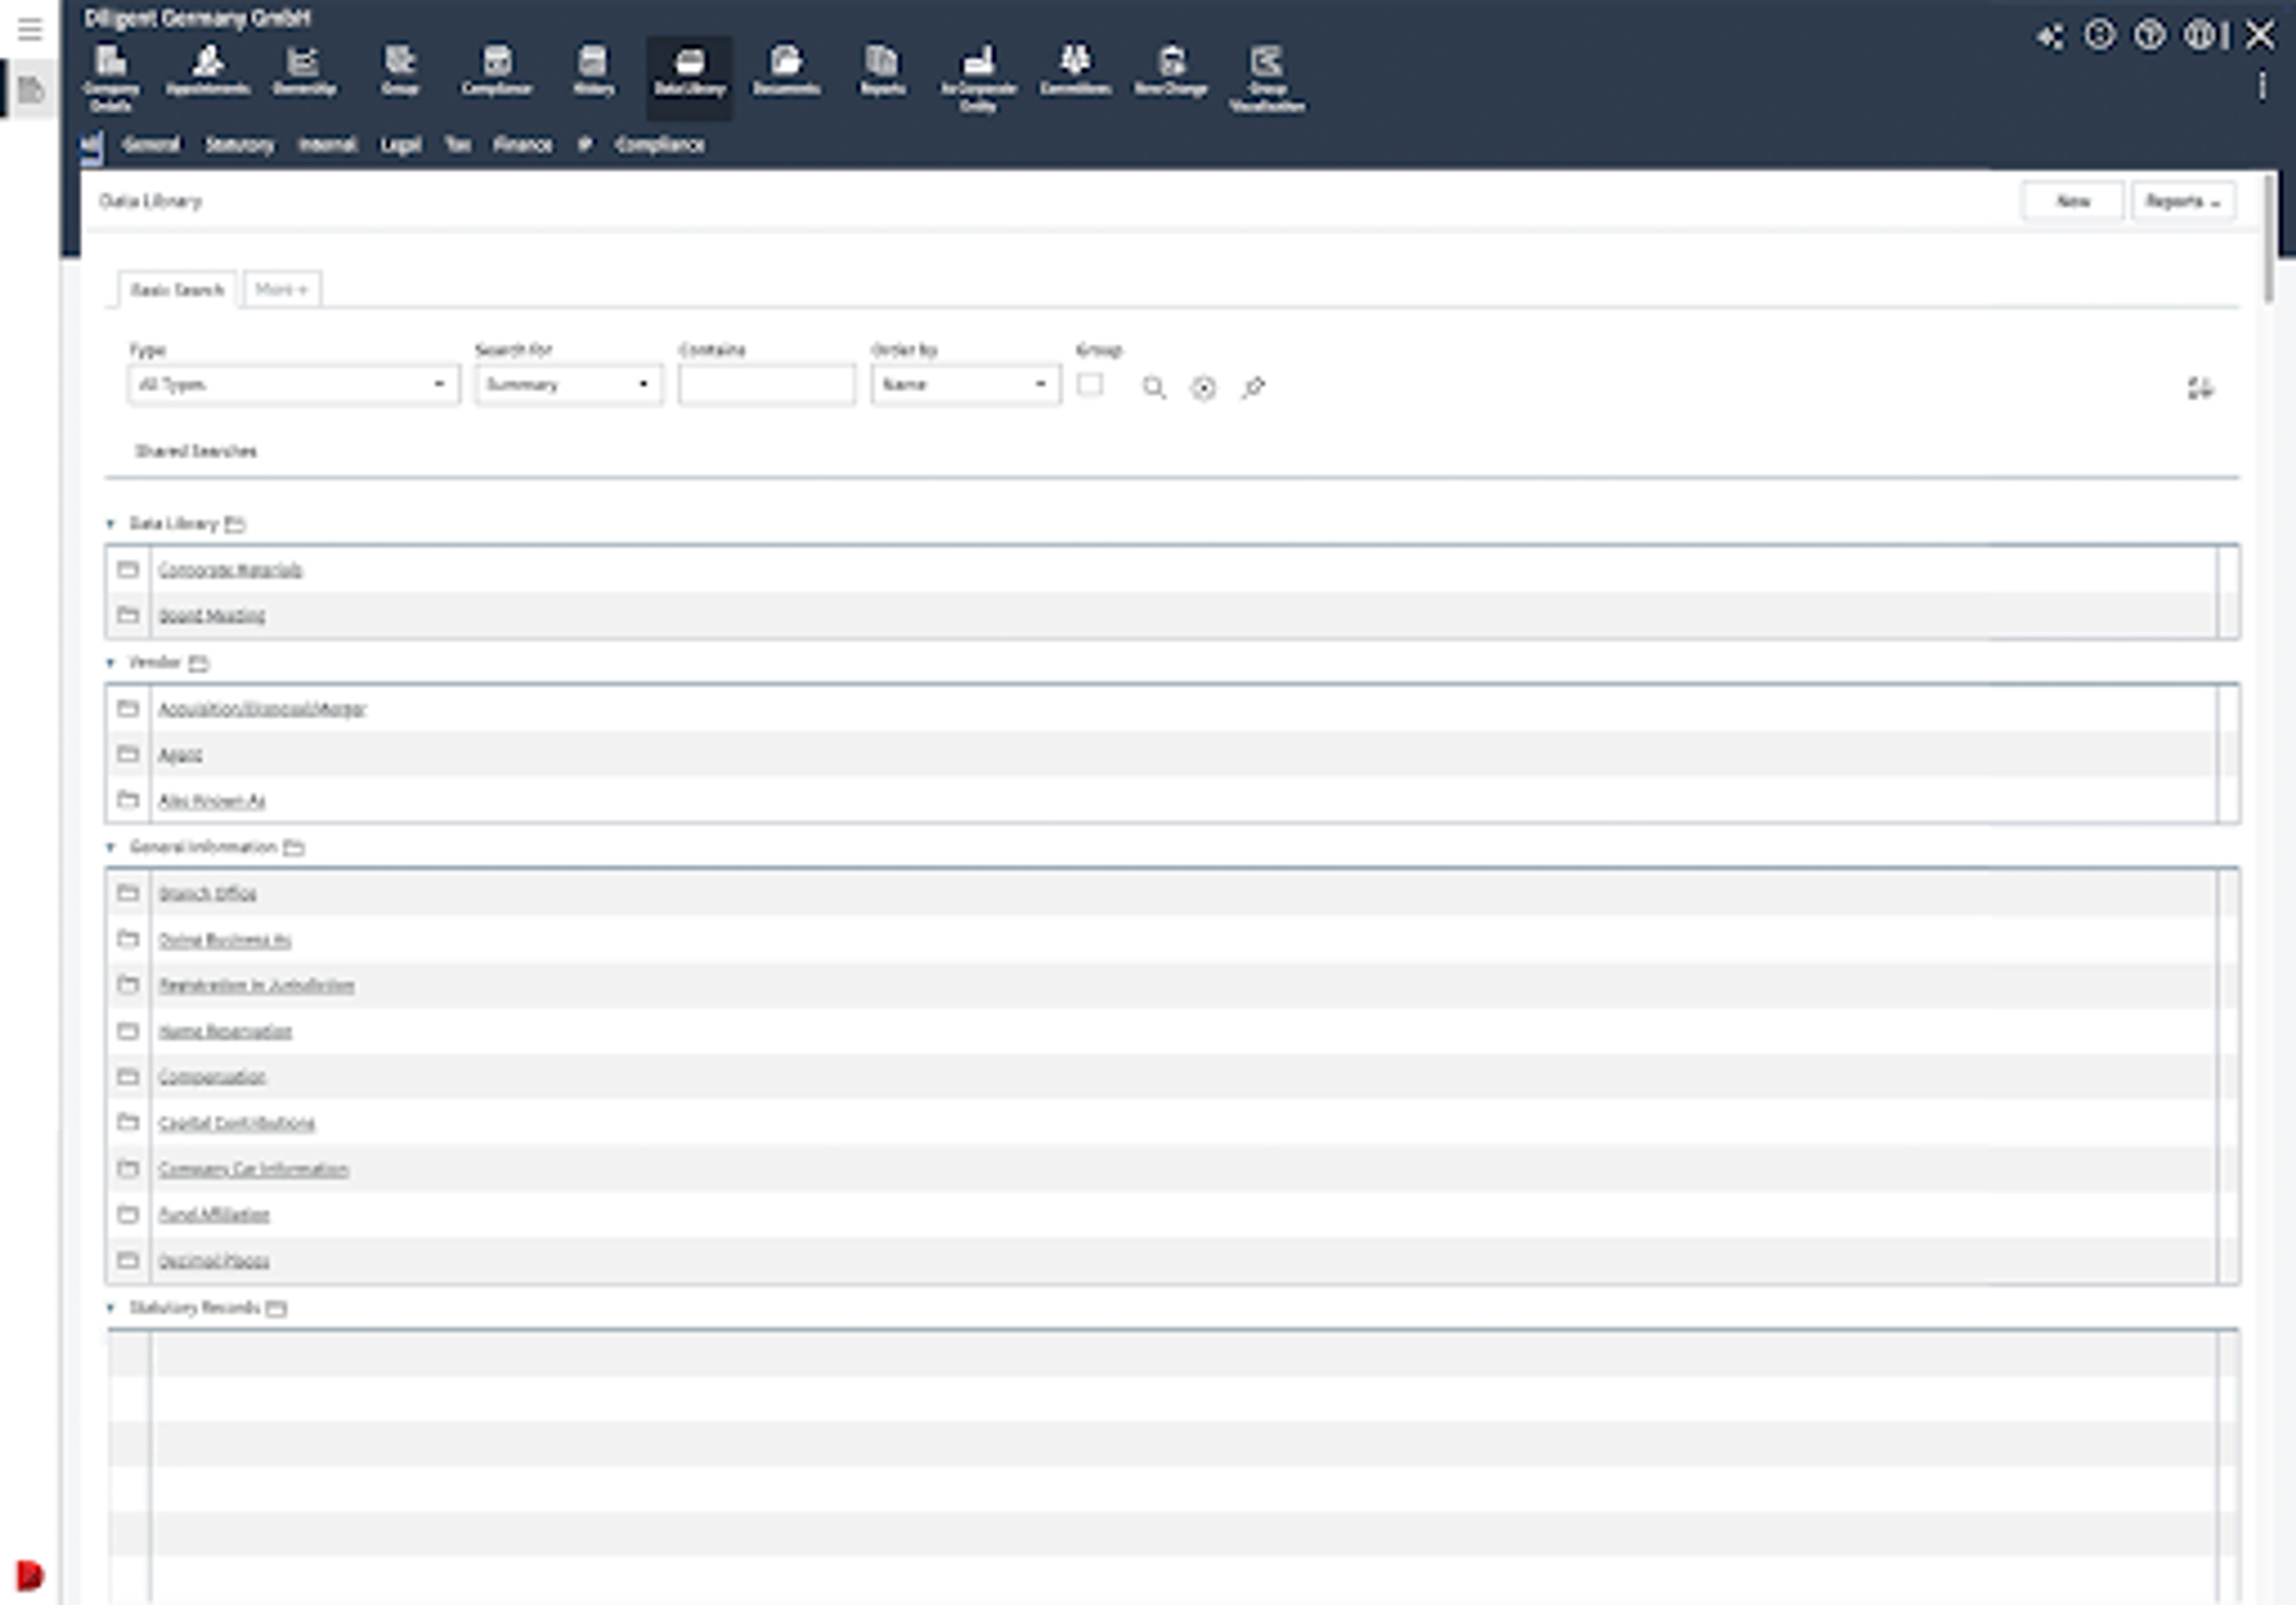Open the Company Car Information link
The height and width of the screenshot is (1605, 2296).
(x=254, y=1170)
